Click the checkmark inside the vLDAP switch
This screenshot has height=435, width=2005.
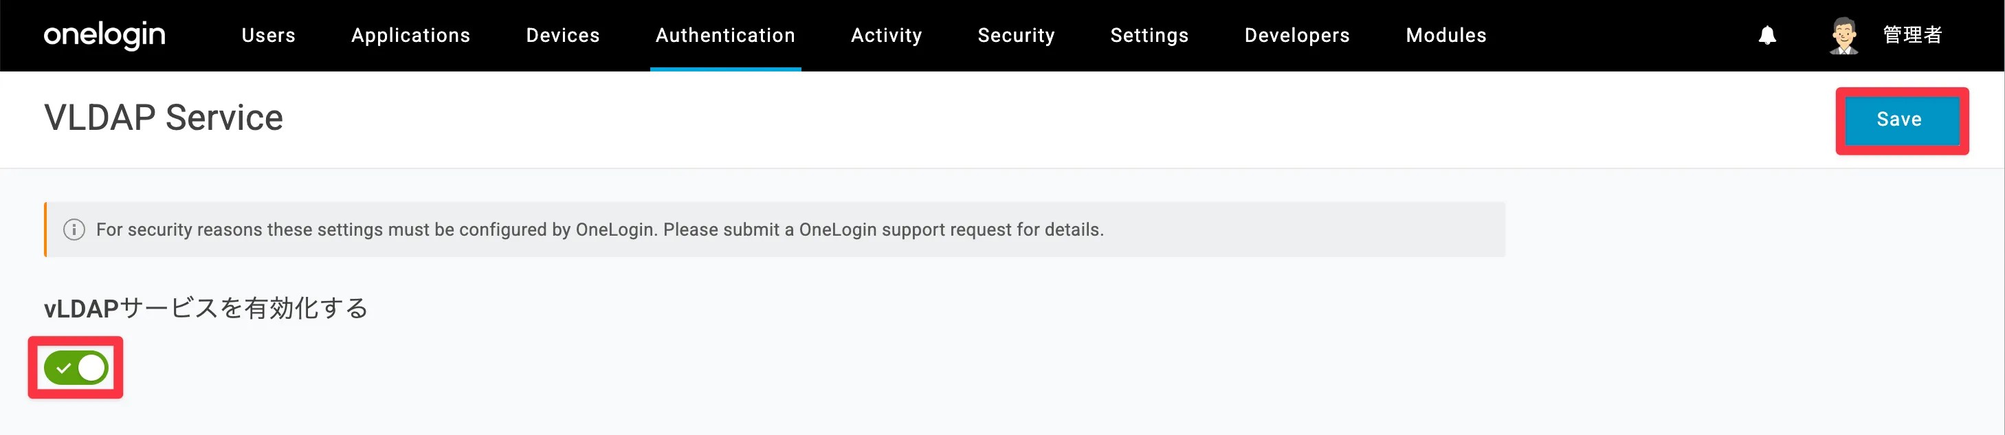64,368
